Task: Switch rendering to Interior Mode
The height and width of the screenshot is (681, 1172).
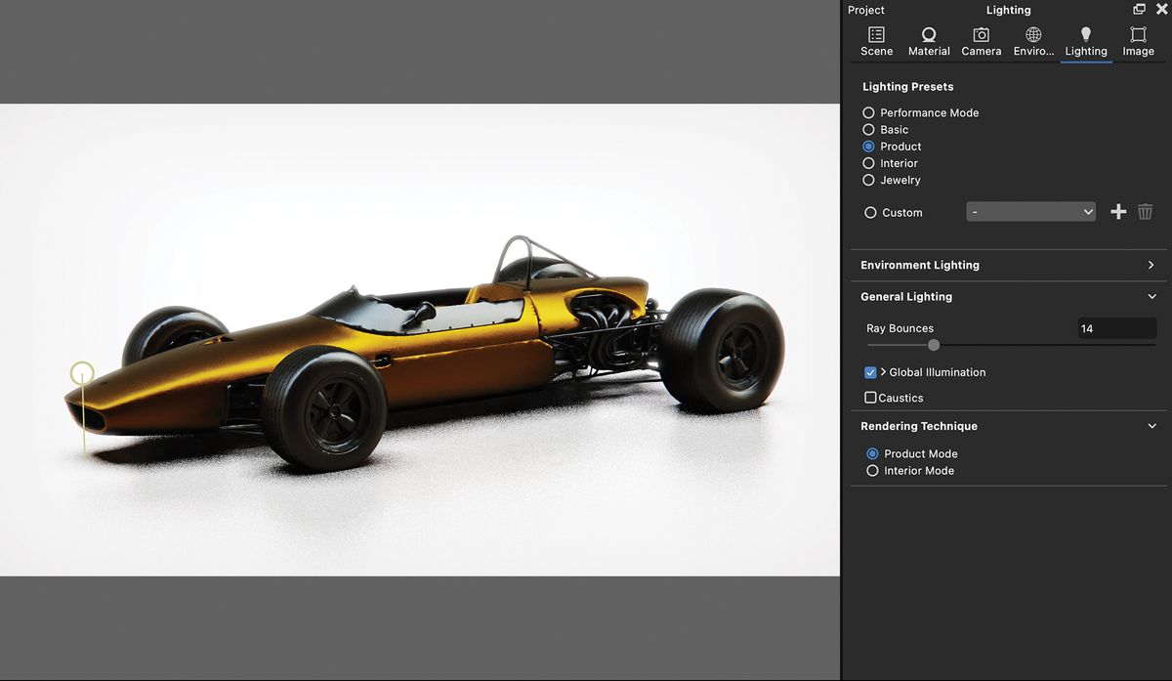Action: [x=872, y=470]
